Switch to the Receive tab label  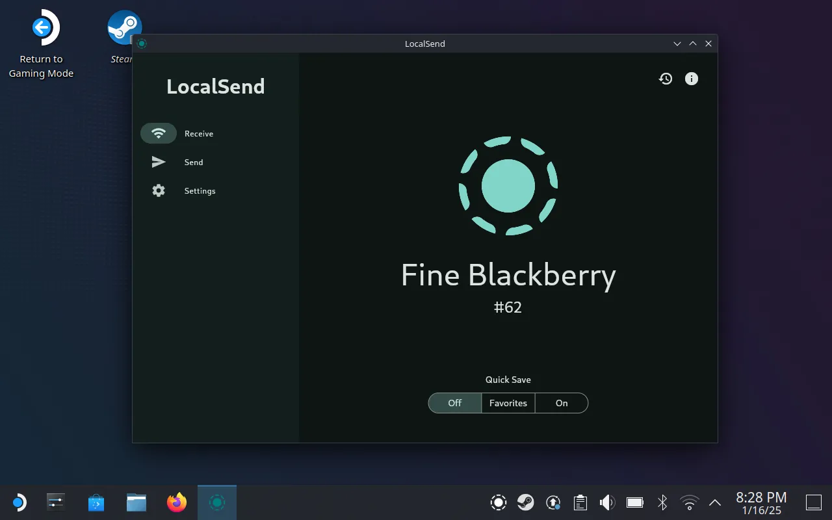coord(199,133)
